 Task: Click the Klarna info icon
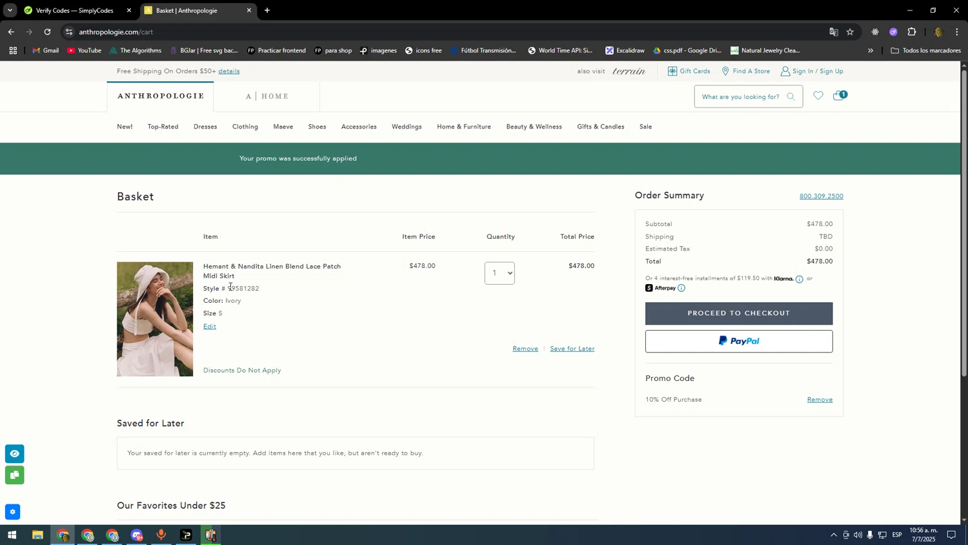point(799,279)
